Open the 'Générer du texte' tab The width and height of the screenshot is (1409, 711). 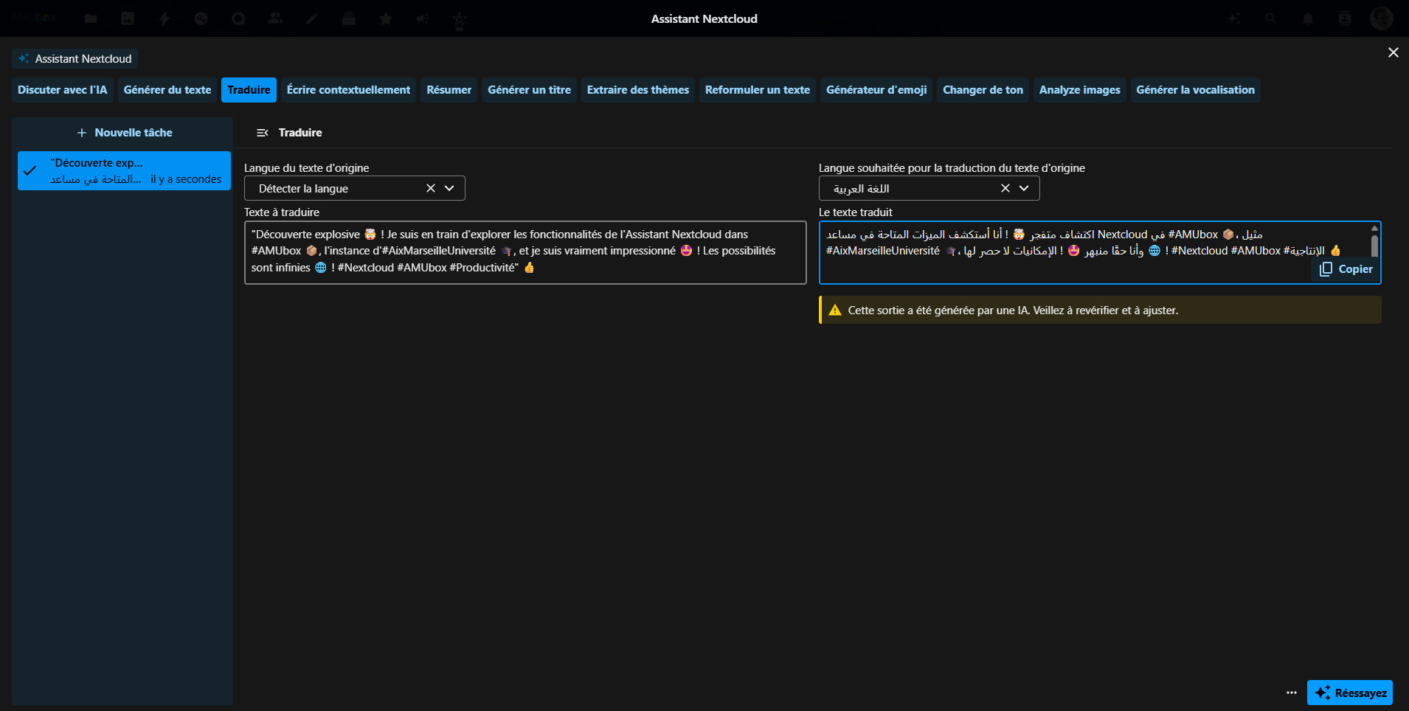pyautogui.click(x=167, y=90)
